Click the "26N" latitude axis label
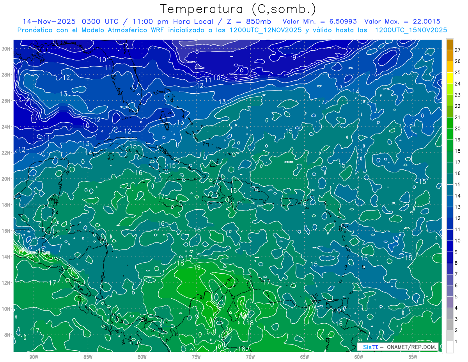The height and width of the screenshot is (362, 468). point(7,101)
